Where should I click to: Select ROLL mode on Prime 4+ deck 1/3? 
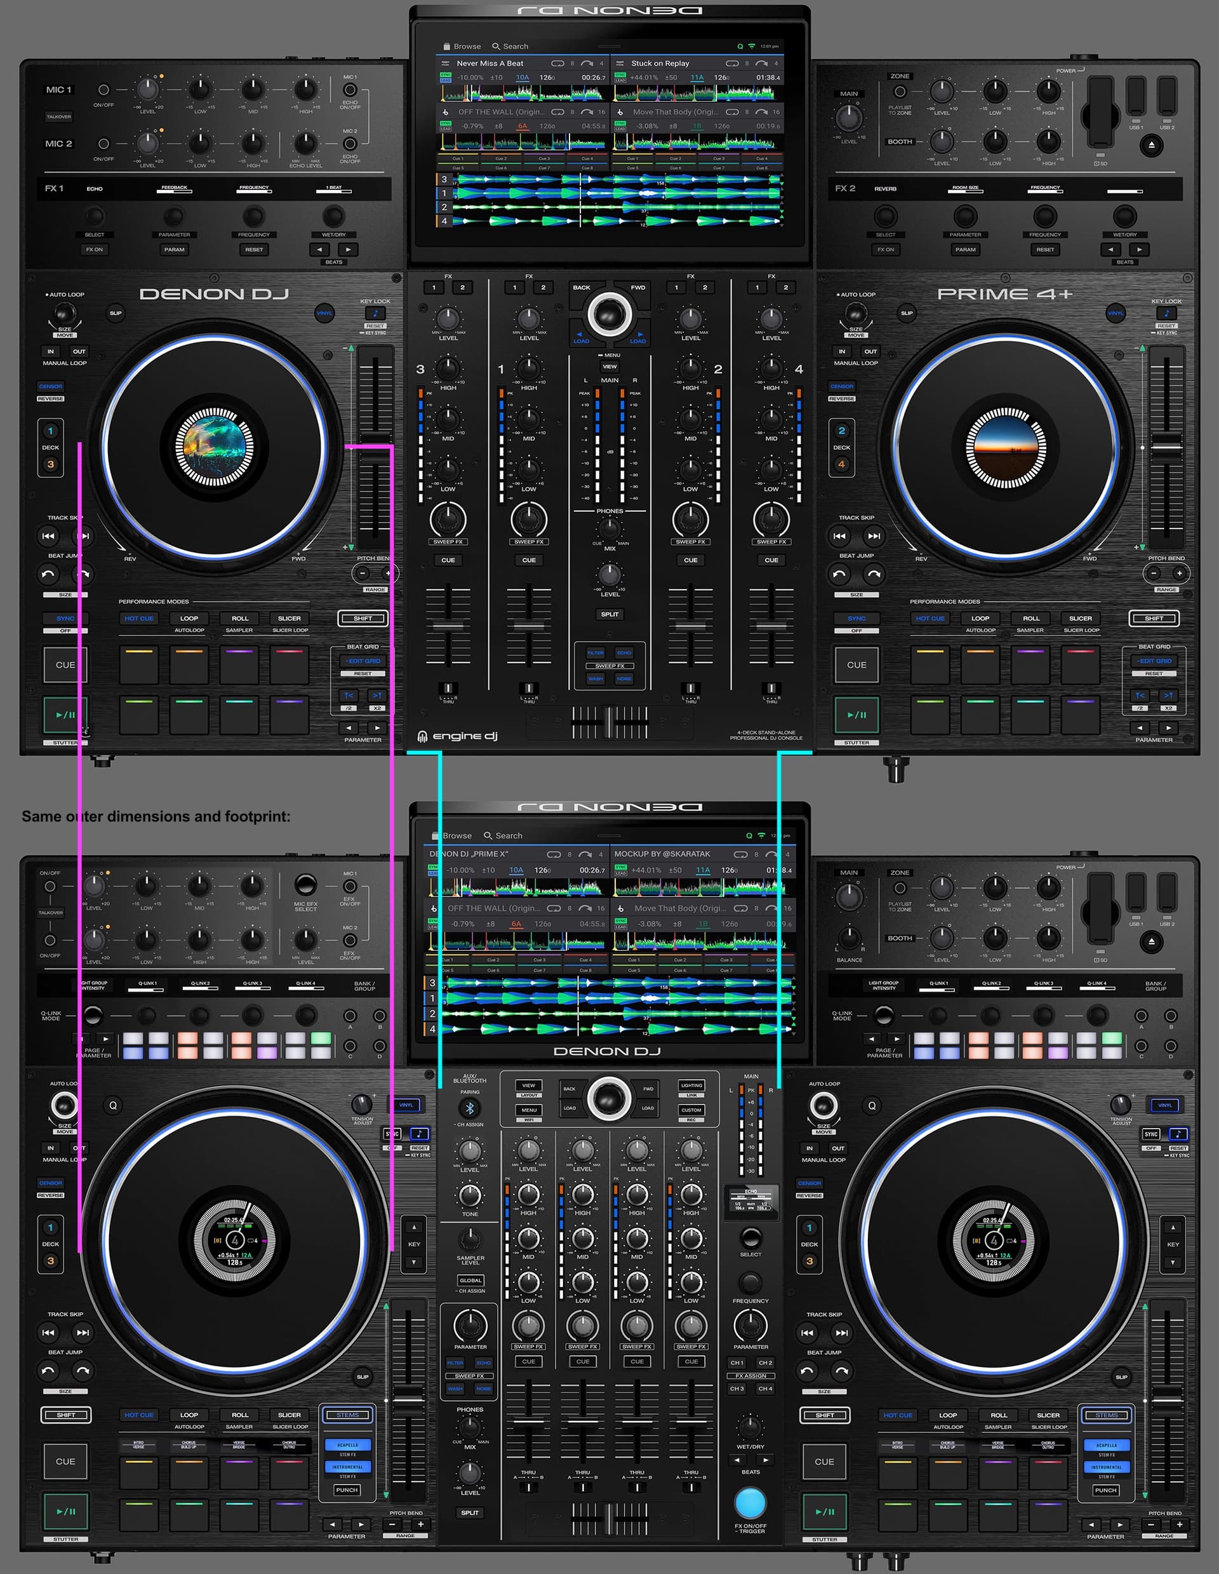[240, 619]
